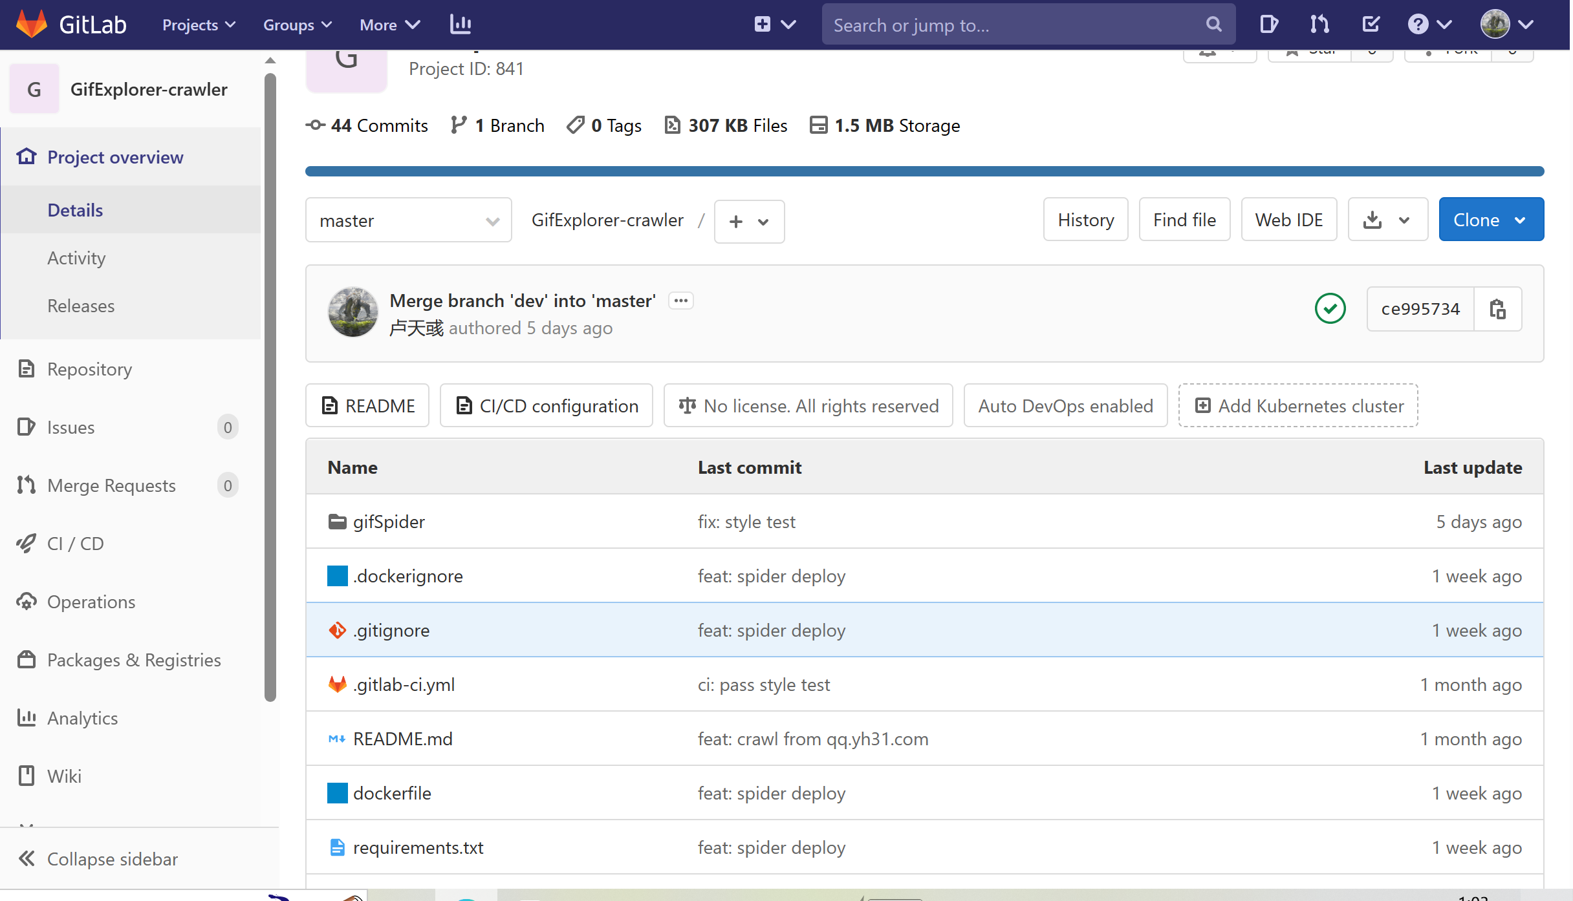
Task: Click the search or jump to field
Action: 1028,25
